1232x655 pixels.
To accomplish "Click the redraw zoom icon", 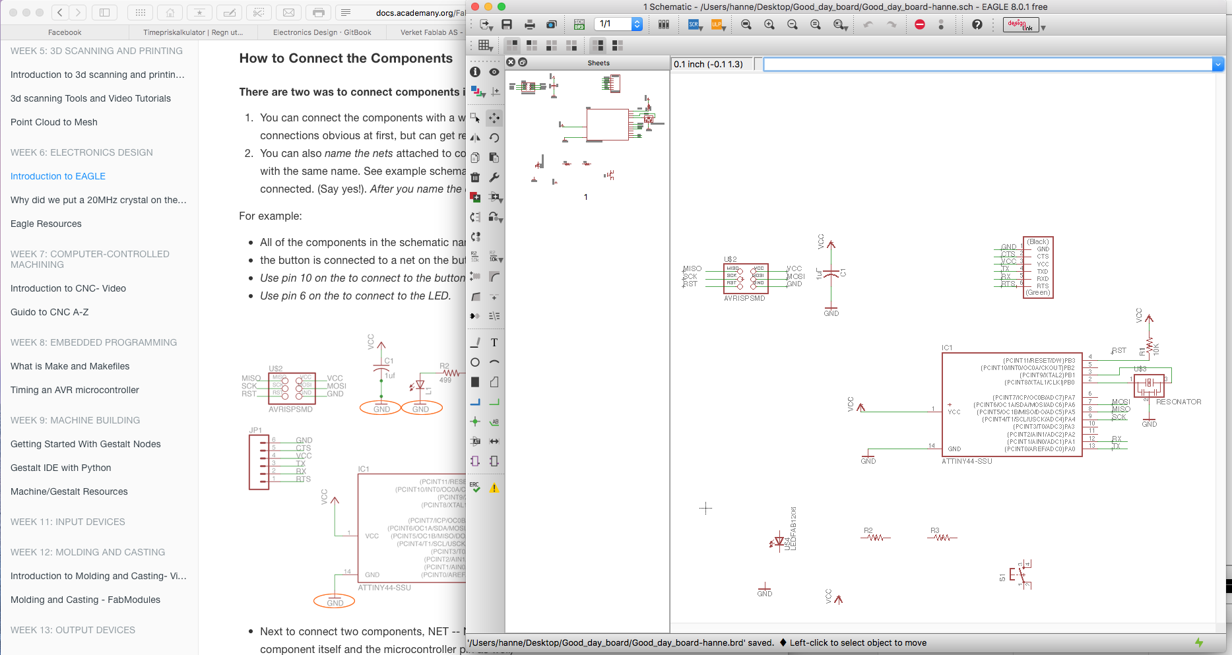I will pyautogui.click(x=816, y=24).
